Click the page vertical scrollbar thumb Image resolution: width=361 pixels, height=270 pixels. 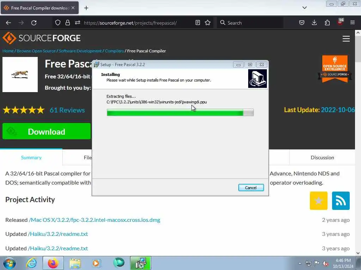pos(358,49)
